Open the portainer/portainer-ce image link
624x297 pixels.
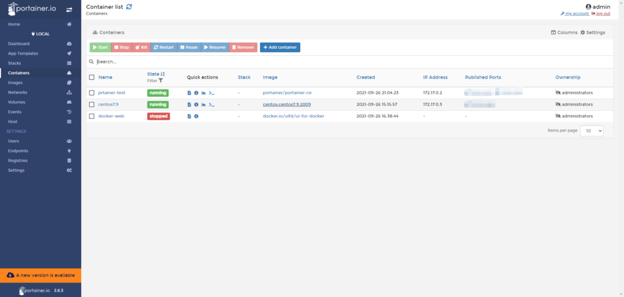tap(288, 93)
